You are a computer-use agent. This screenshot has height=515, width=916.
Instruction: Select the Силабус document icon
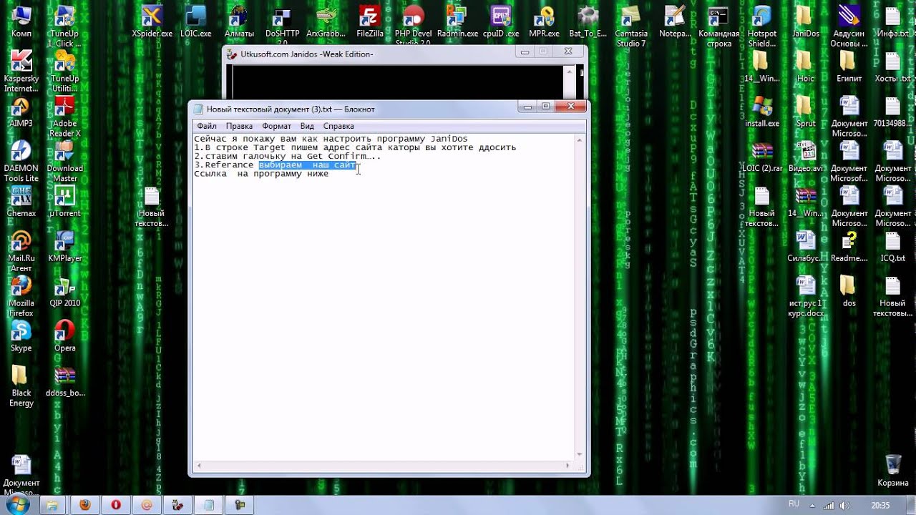806,247
